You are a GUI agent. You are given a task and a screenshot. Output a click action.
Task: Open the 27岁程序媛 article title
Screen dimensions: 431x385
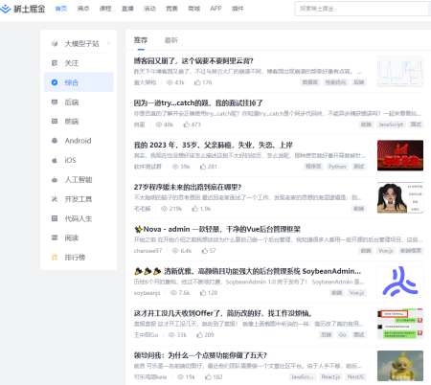tap(188, 187)
